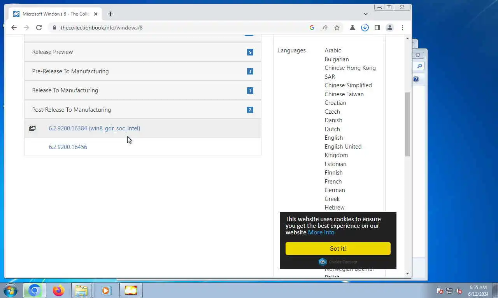Click the taskbar clock showing 6:55 AM

(x=479, y=291)
